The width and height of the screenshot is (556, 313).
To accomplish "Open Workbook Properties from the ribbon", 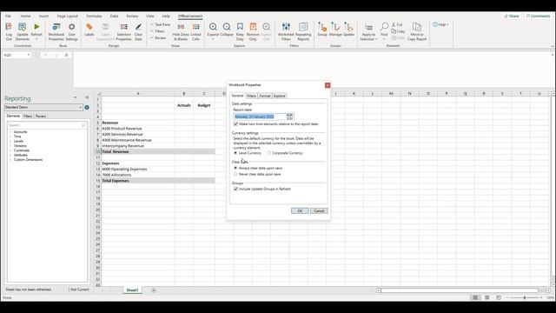I will [x=56, y=31].
